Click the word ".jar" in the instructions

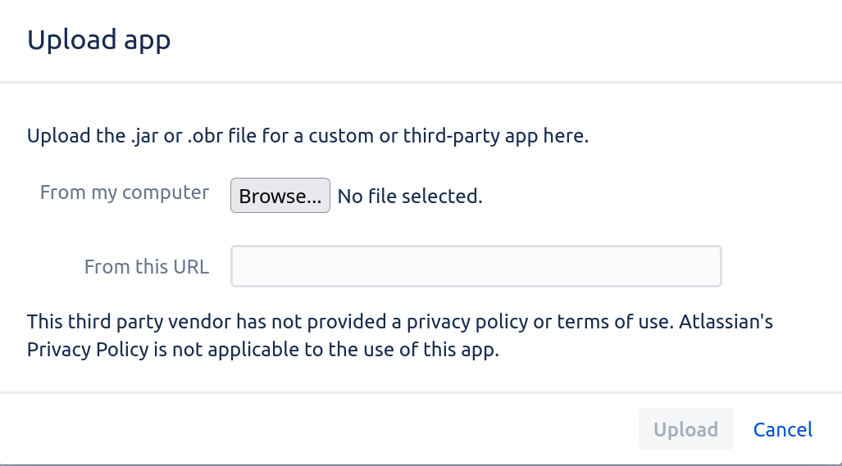(x=144, y=136)
